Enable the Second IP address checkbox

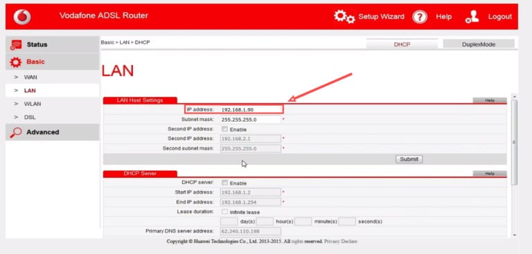224,129
